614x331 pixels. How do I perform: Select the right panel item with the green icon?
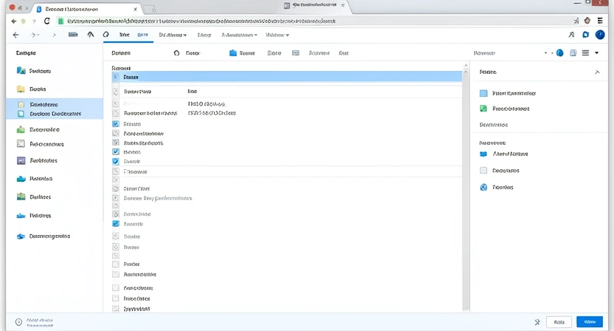click(505, 109)
